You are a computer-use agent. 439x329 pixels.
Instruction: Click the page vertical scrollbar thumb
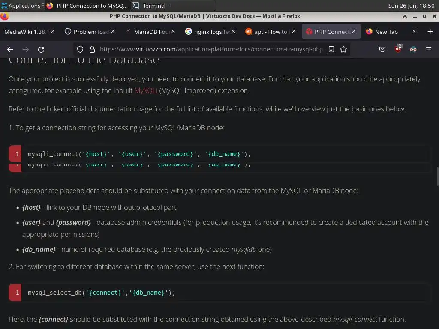tap(438, 176)
